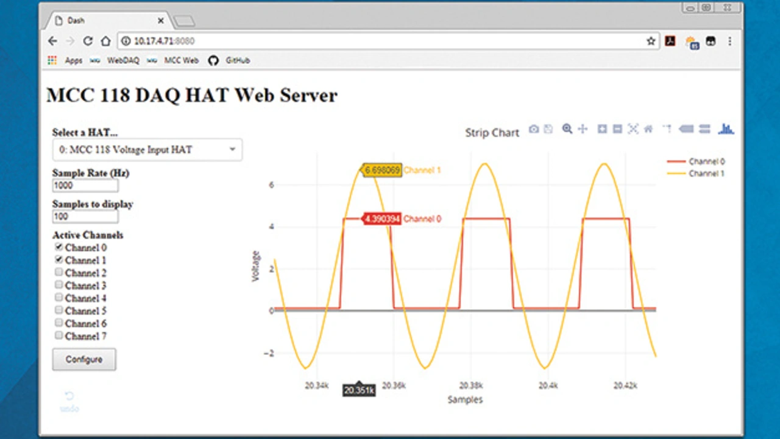Enable the Channel 3 checkbox
This screenshot has height=439, width=780.
tap(58, 285)
